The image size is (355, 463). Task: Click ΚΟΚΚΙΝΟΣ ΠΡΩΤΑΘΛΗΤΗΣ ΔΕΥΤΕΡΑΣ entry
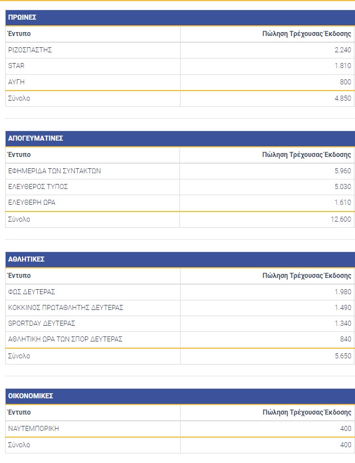click(x=66, y=308)
